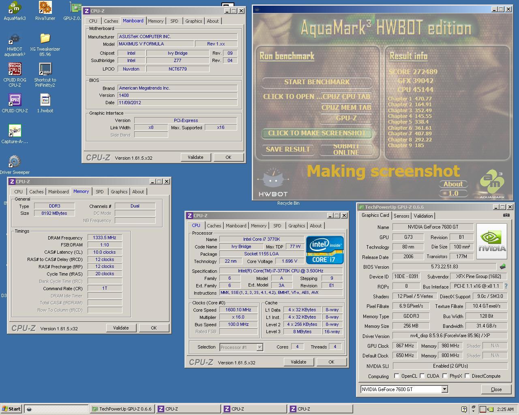Click the CPUZ CPU TAB button in AquaMark
Screen dimensions: 519x415
click(x=346, y=96)
